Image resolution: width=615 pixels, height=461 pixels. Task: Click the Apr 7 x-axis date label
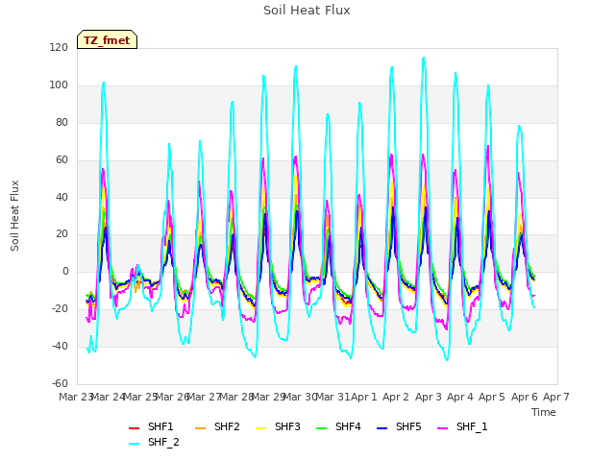(556, 397)
